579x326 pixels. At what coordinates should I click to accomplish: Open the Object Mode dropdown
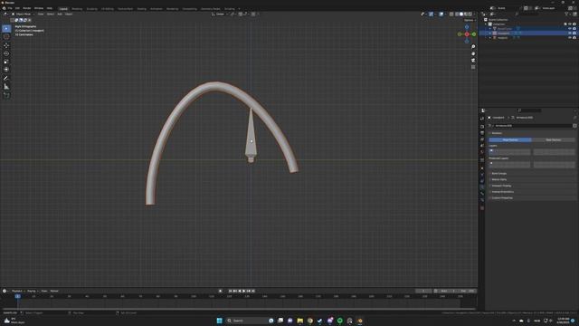point(24,14)
